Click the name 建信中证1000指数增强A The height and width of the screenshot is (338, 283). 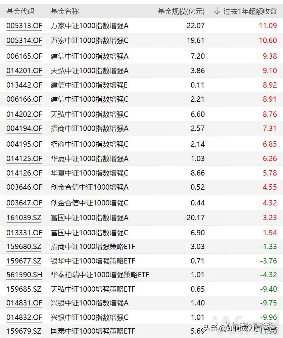pyautogui.click(x=90, y=56)
